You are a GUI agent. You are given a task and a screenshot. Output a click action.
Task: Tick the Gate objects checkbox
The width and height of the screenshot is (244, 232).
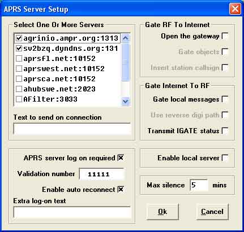225,52
